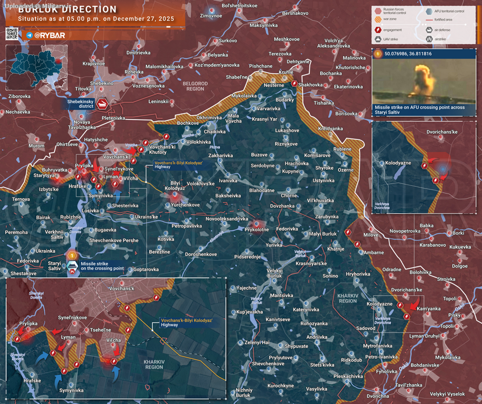This screenshot has height=404, width=482.
Task: Select the UAV strike icon in the legend
Action: tap(378, 40)
